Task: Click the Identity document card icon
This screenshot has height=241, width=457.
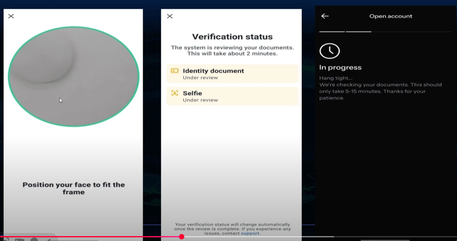Action: [175, 71]
